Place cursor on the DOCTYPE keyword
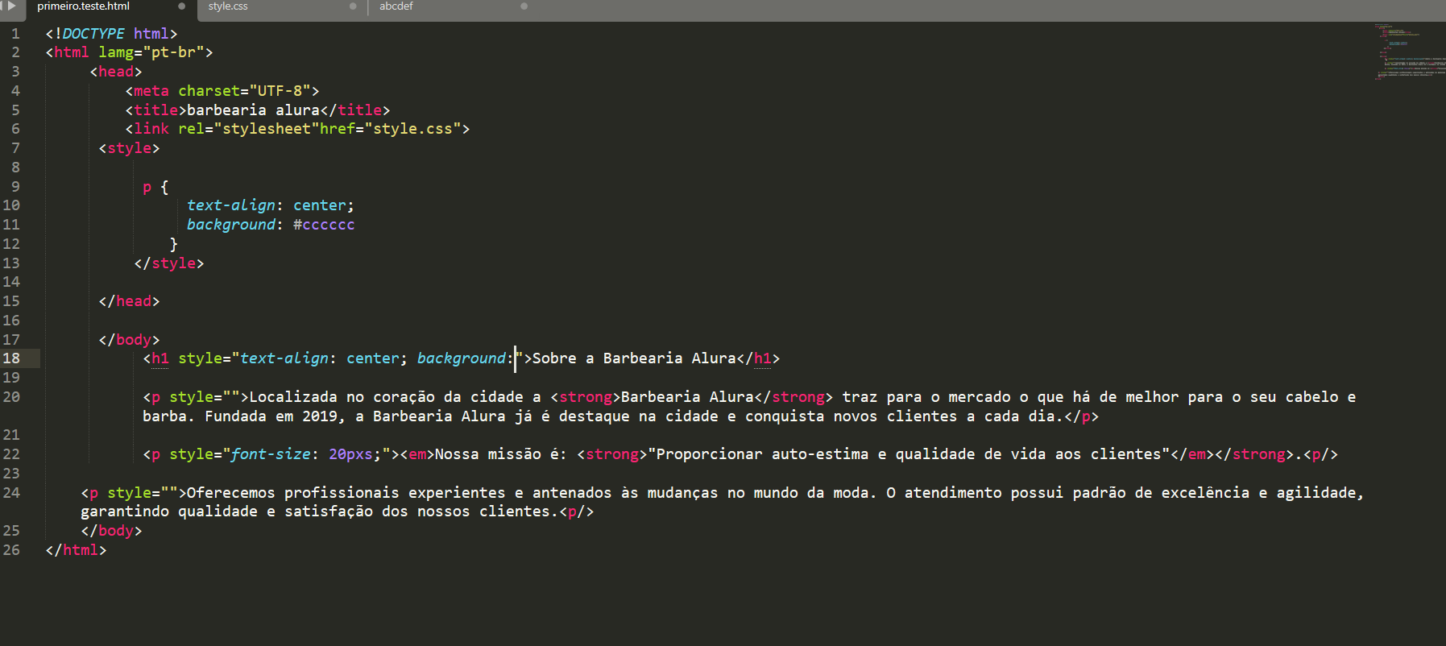This screenshot has height=646, width=1446. click(x=93, y=34)
